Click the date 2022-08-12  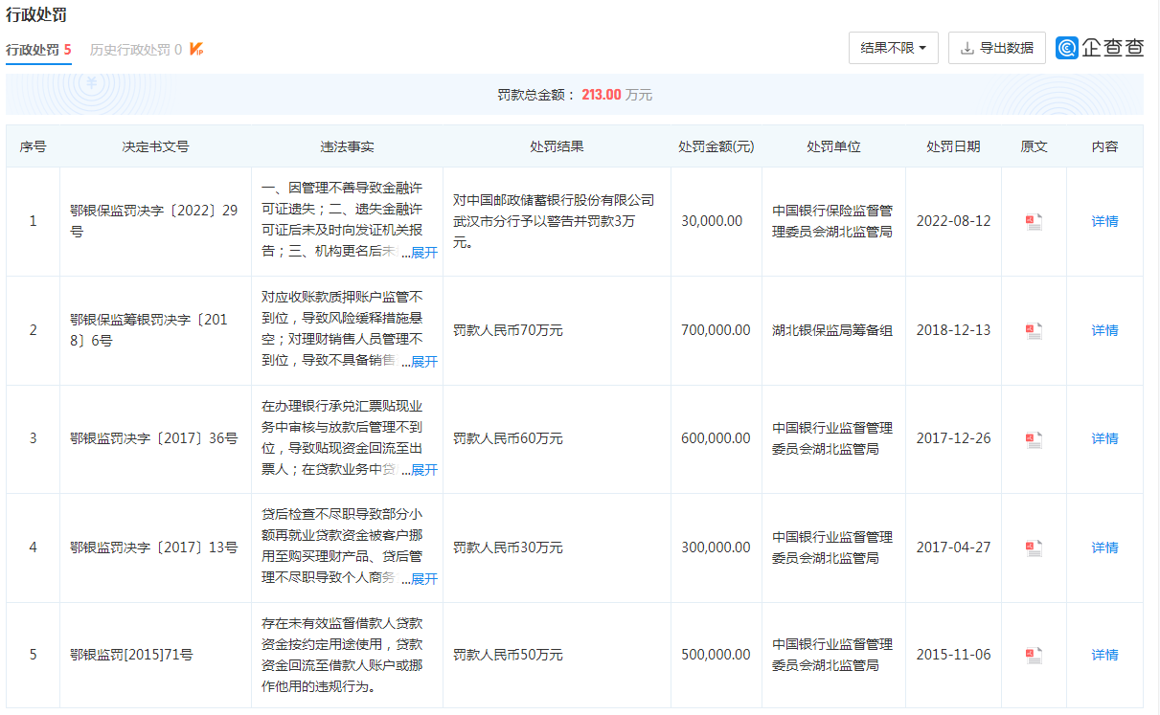[x=953, y=222]
